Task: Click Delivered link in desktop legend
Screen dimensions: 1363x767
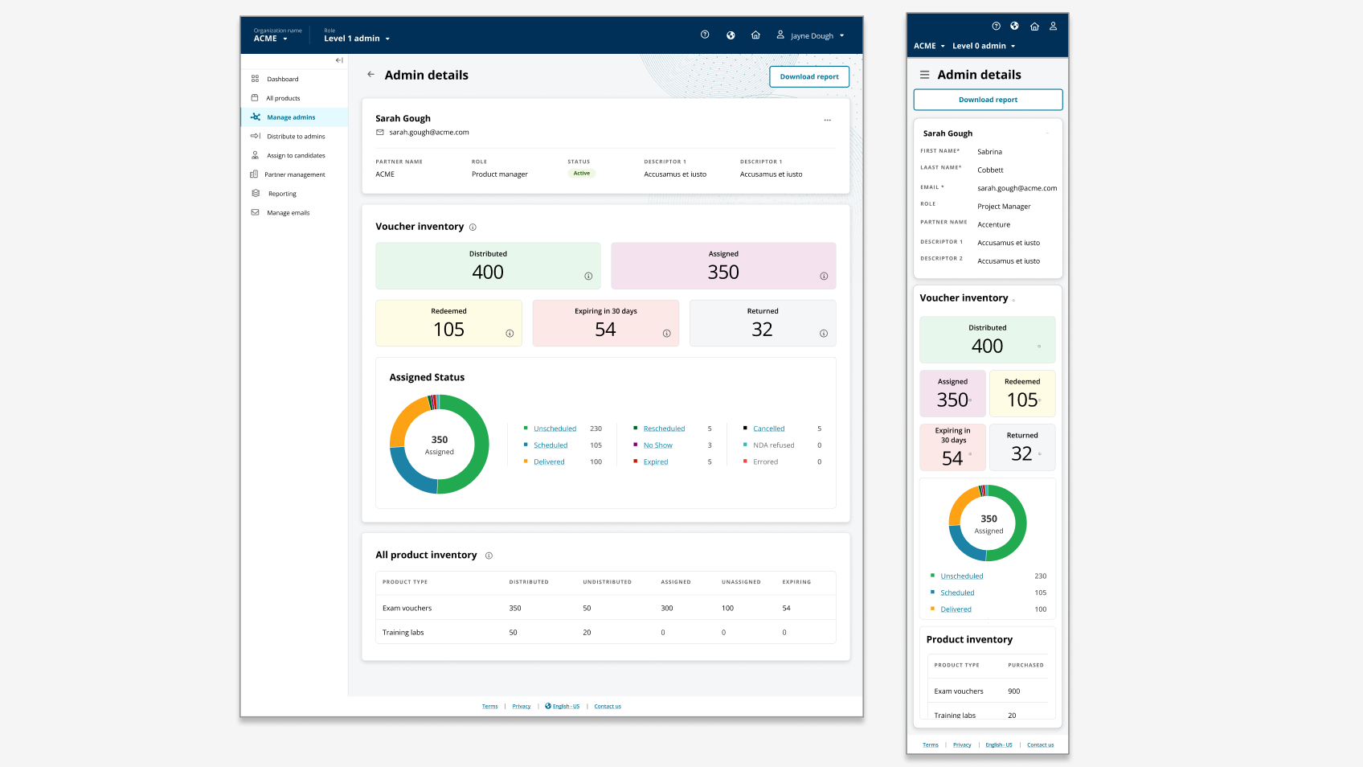Action: 549,462
